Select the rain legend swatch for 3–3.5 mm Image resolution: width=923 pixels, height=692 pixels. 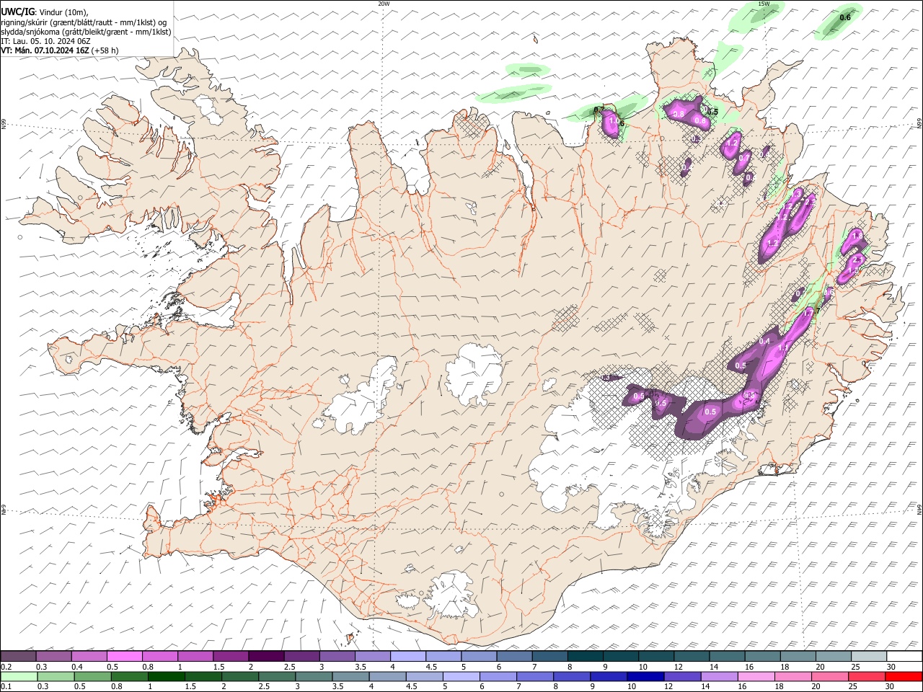click(x=314, y=676)
